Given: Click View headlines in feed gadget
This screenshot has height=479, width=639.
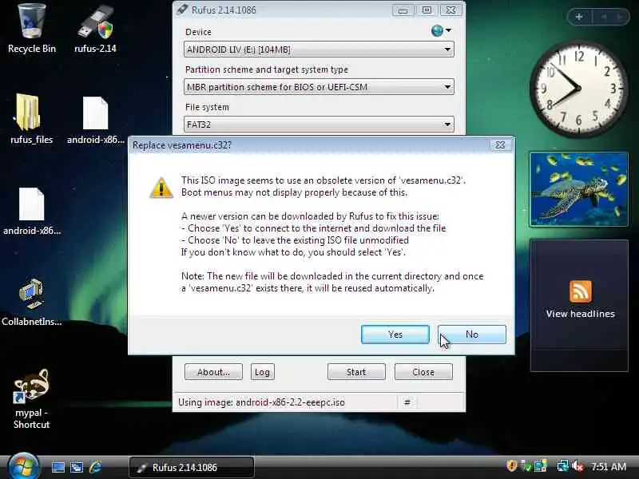Looking at the screenshot, I should (x=581, y=314).
